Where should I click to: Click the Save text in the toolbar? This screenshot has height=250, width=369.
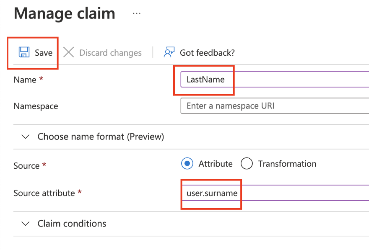point(44,53)
